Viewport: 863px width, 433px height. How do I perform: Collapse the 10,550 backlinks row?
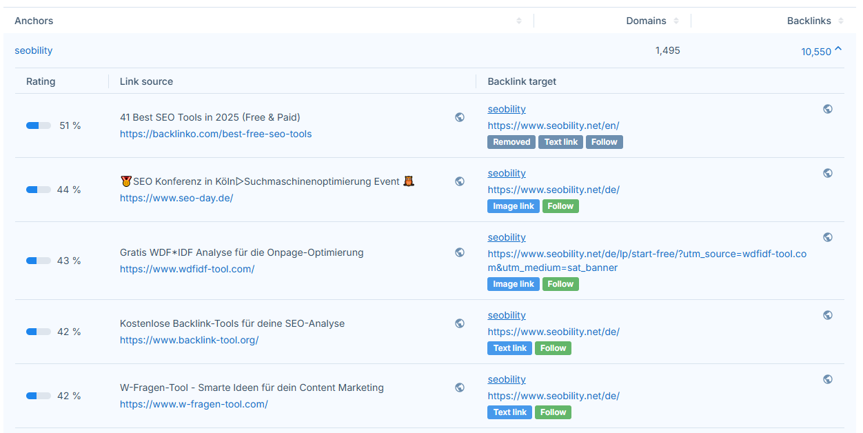(838, 50)
